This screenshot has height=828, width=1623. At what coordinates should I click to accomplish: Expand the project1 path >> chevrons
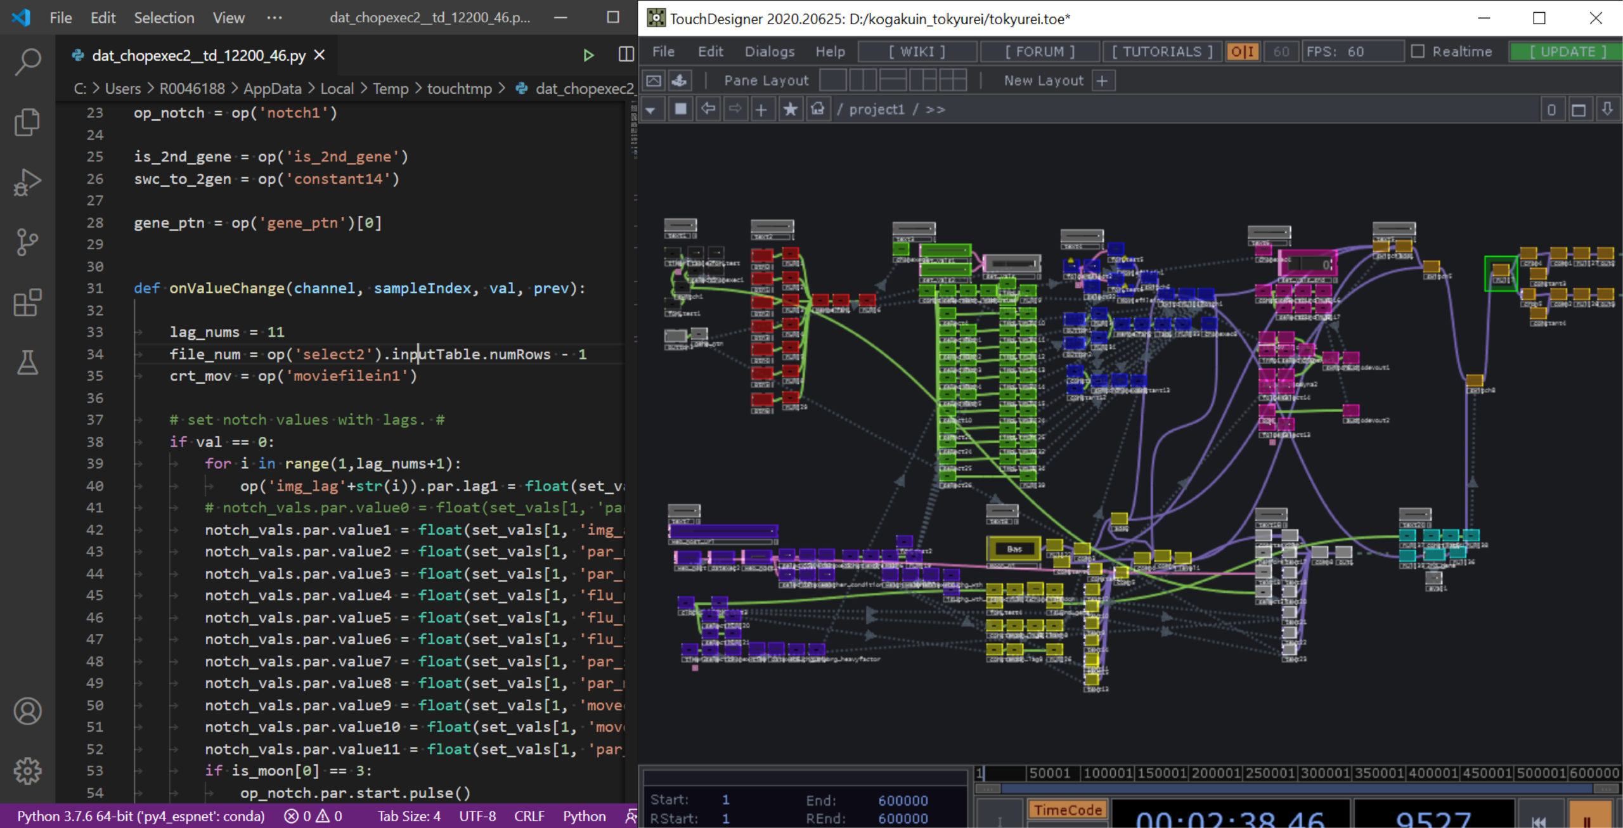(x=934, y=110)
